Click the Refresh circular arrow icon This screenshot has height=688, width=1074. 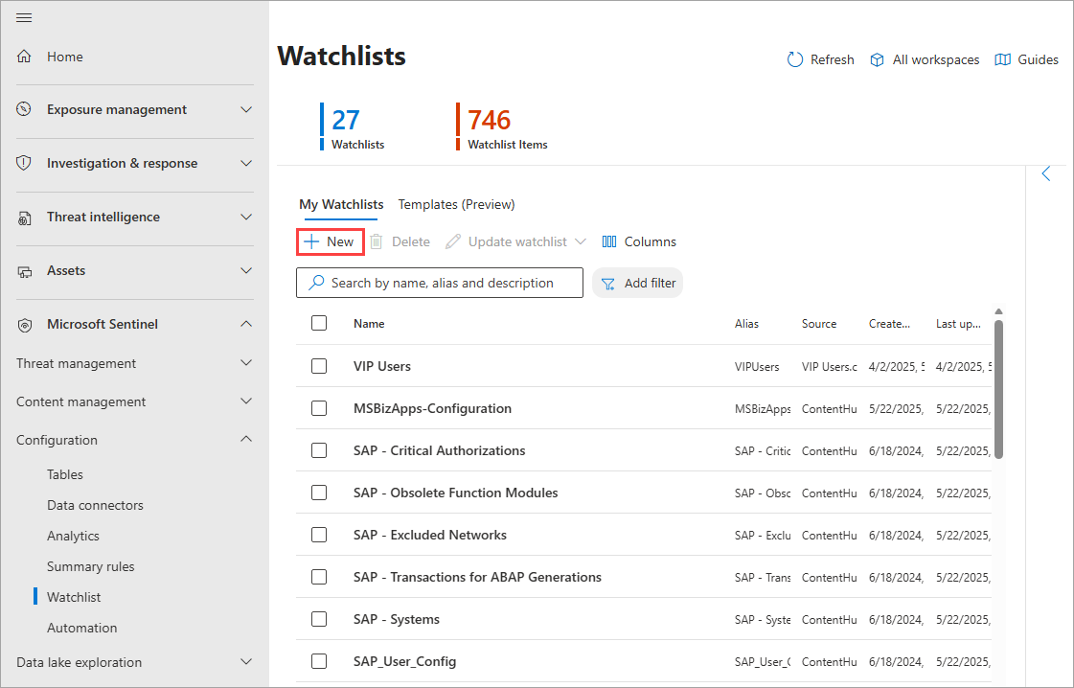click(794, 59)
